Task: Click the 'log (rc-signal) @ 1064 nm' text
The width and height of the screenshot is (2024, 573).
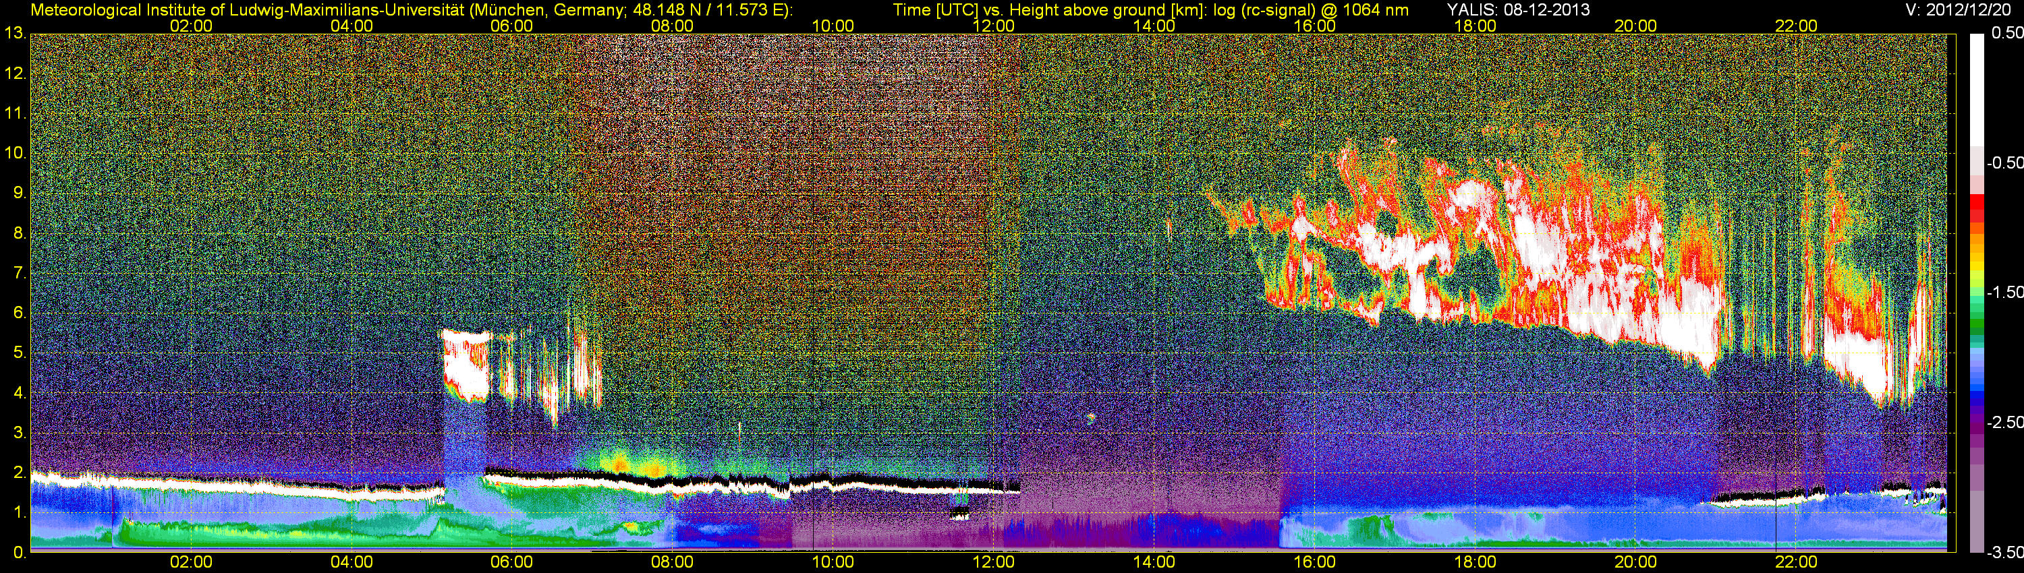Action: [1312, 9]
